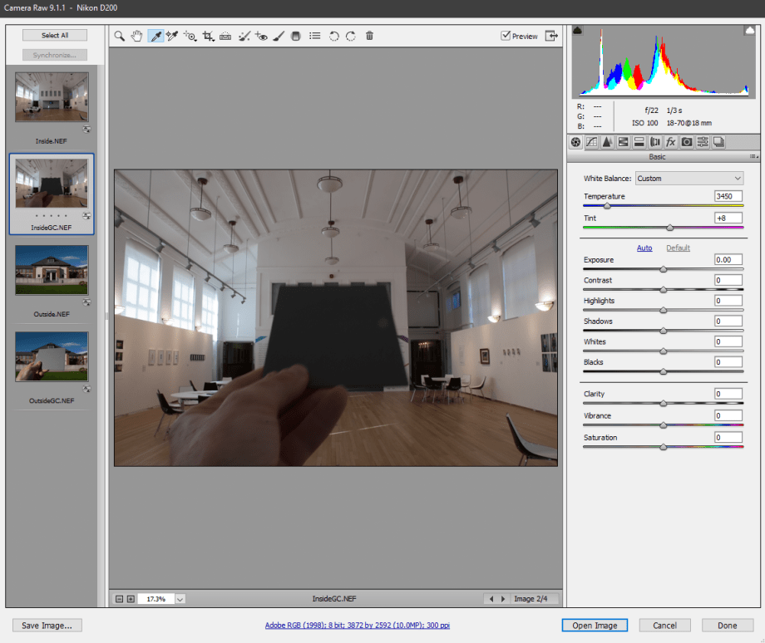The width and height of the screenshot is (765, 643).
Task: Select the OutsideGC.NEF thumbnail
Action: (x=52, y=356)
